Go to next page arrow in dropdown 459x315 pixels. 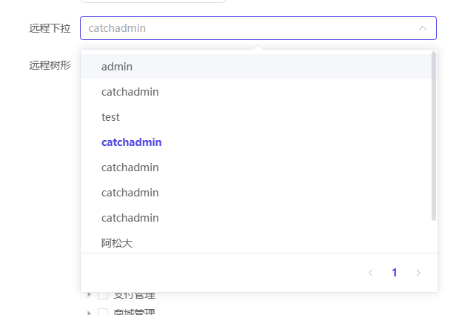coord(418,273)
